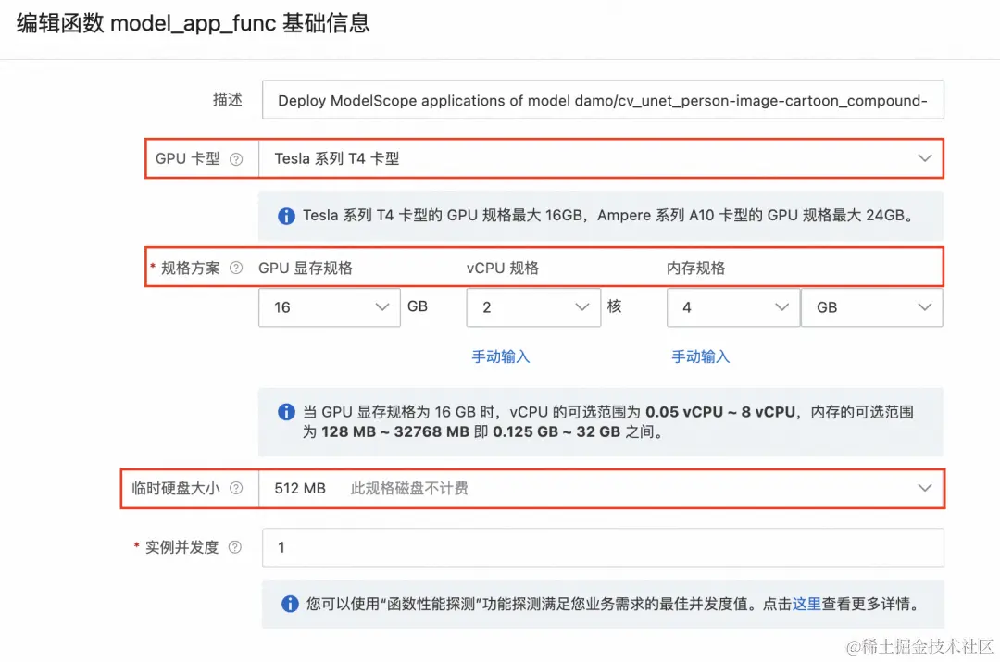Expand the 临时硬盘大小 512 MB dropdown

pos(601,489)
